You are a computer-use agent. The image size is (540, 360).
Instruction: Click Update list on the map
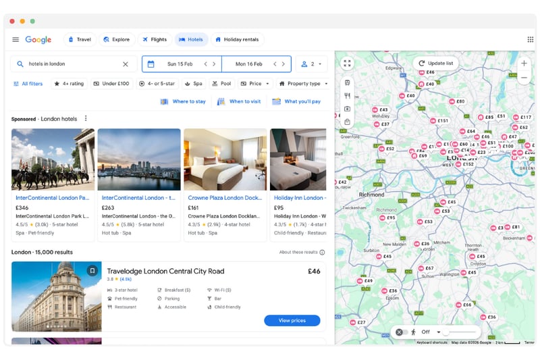pyautogui.click(x=435, y=63)
